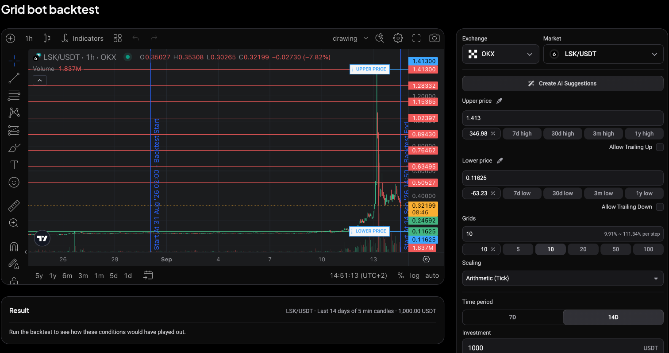Click Create AI Suggestions button
The image size is (669, 353).
click(563, 83)
